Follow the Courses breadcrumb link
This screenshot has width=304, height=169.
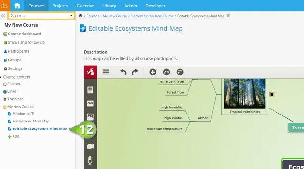[93, 16]
